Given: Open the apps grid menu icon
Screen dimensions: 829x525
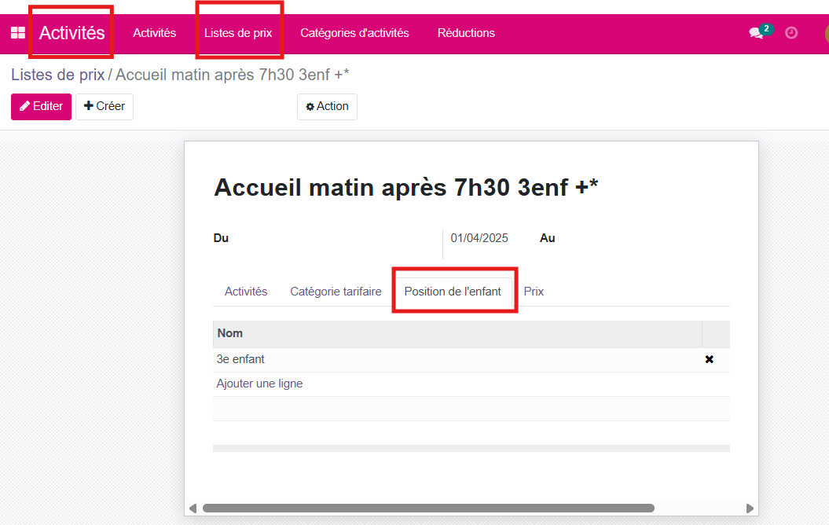Looking at the screenshot, I should [x=17, y=33].
